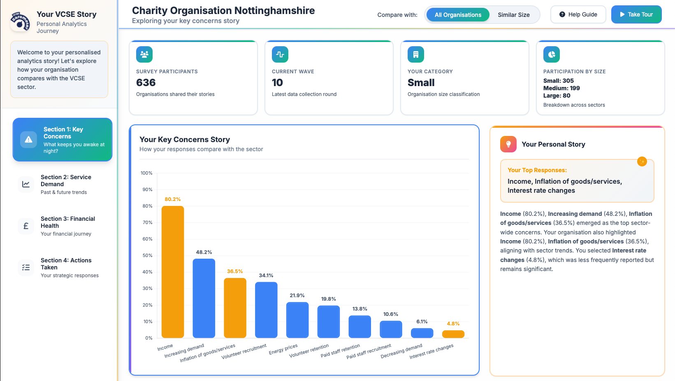
Task: Start the Take Tour walkthrough
Action: click(636, 14)
